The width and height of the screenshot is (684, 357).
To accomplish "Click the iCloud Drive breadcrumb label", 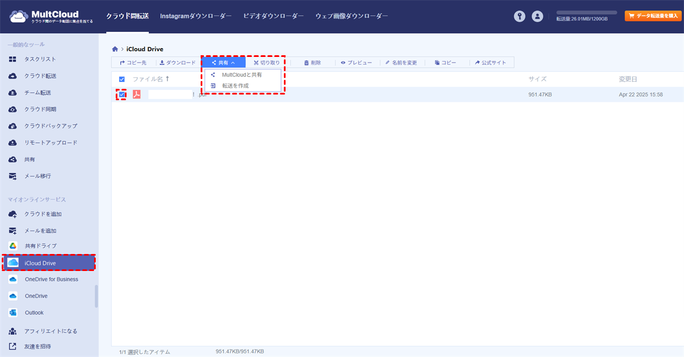I will pos(145,50).
